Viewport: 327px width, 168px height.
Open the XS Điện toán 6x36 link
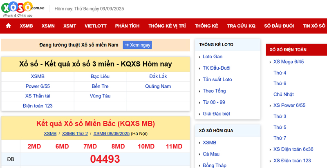pyautogui.click(x=293, y=149)
